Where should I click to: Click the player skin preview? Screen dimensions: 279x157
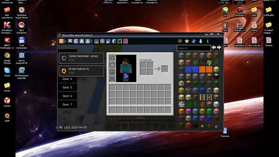coord(126,68)
